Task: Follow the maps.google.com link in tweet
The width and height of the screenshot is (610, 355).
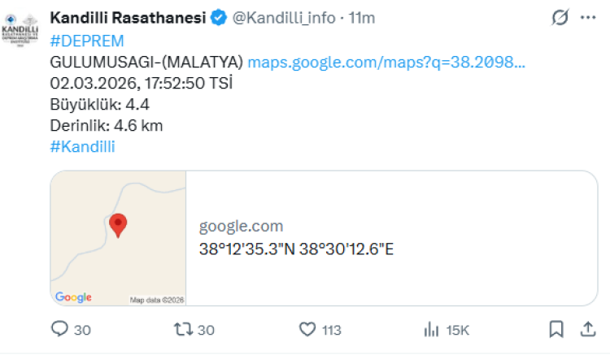Action: [386, 62]
